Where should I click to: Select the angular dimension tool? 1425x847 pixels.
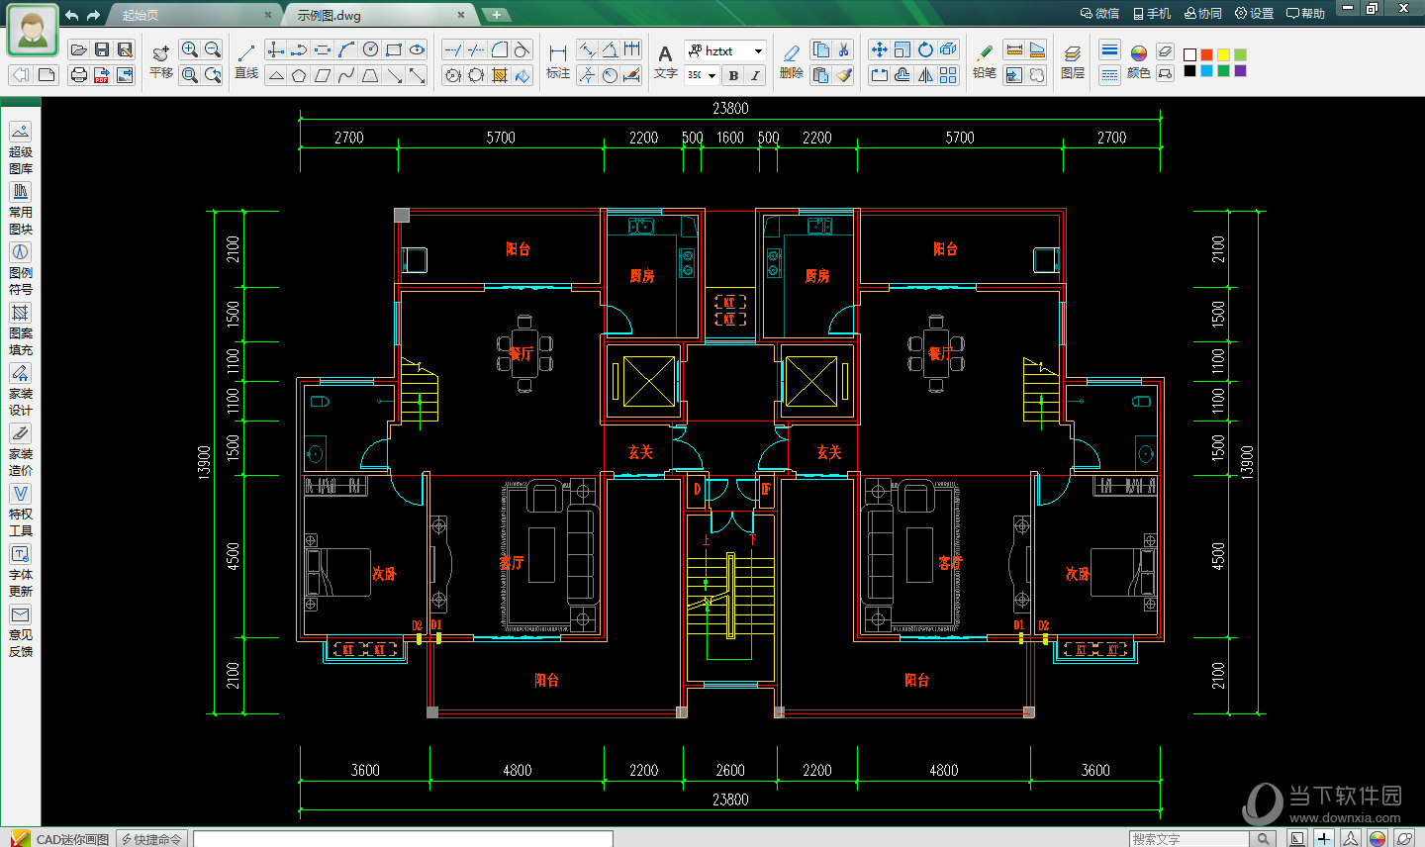(x=611, y=49)
